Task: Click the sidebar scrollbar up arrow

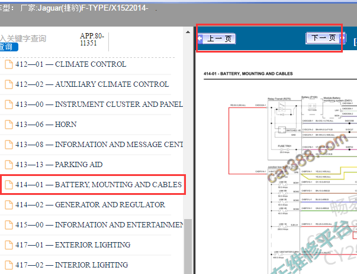Action: 188,32
